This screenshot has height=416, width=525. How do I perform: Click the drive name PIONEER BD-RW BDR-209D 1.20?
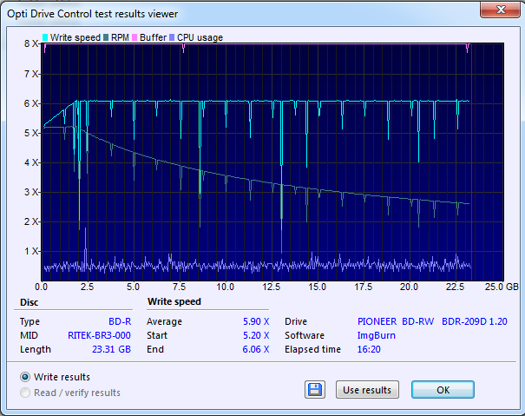[x=432, y=321]
